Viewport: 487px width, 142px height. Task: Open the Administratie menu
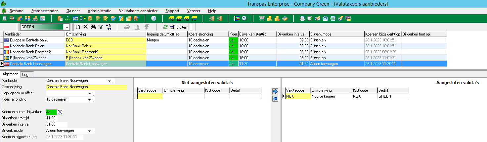(x=100, y=11)
